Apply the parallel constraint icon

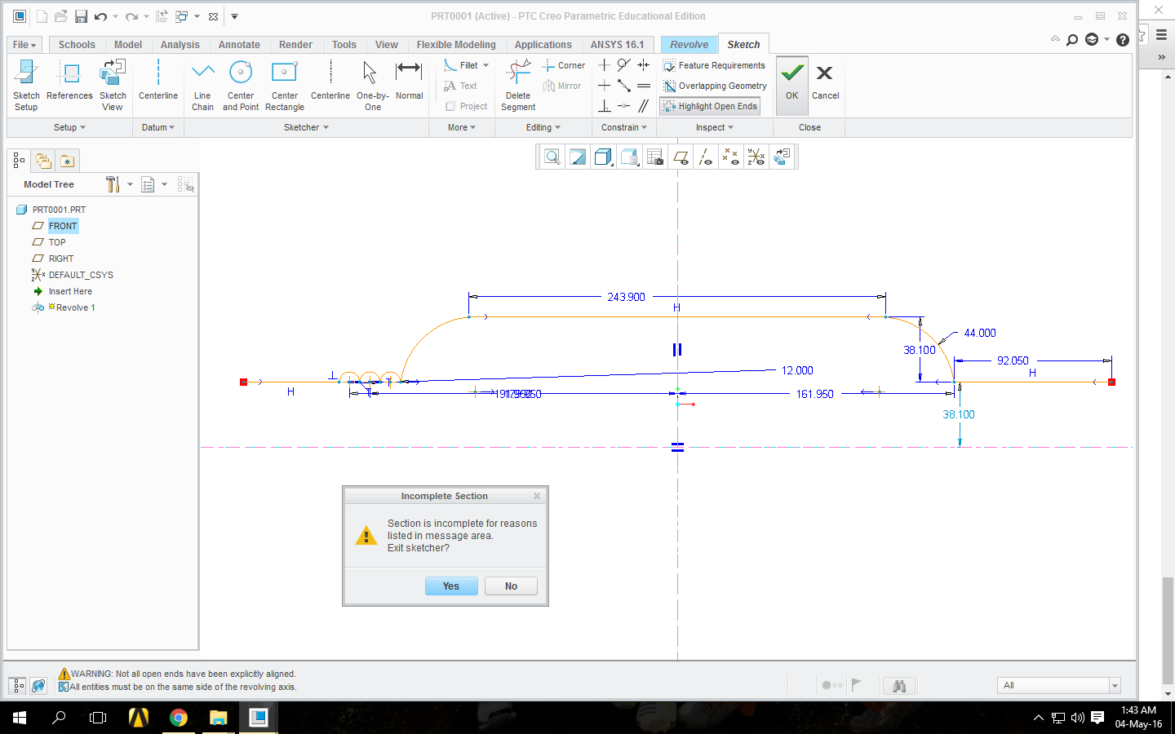pos(643,106)
